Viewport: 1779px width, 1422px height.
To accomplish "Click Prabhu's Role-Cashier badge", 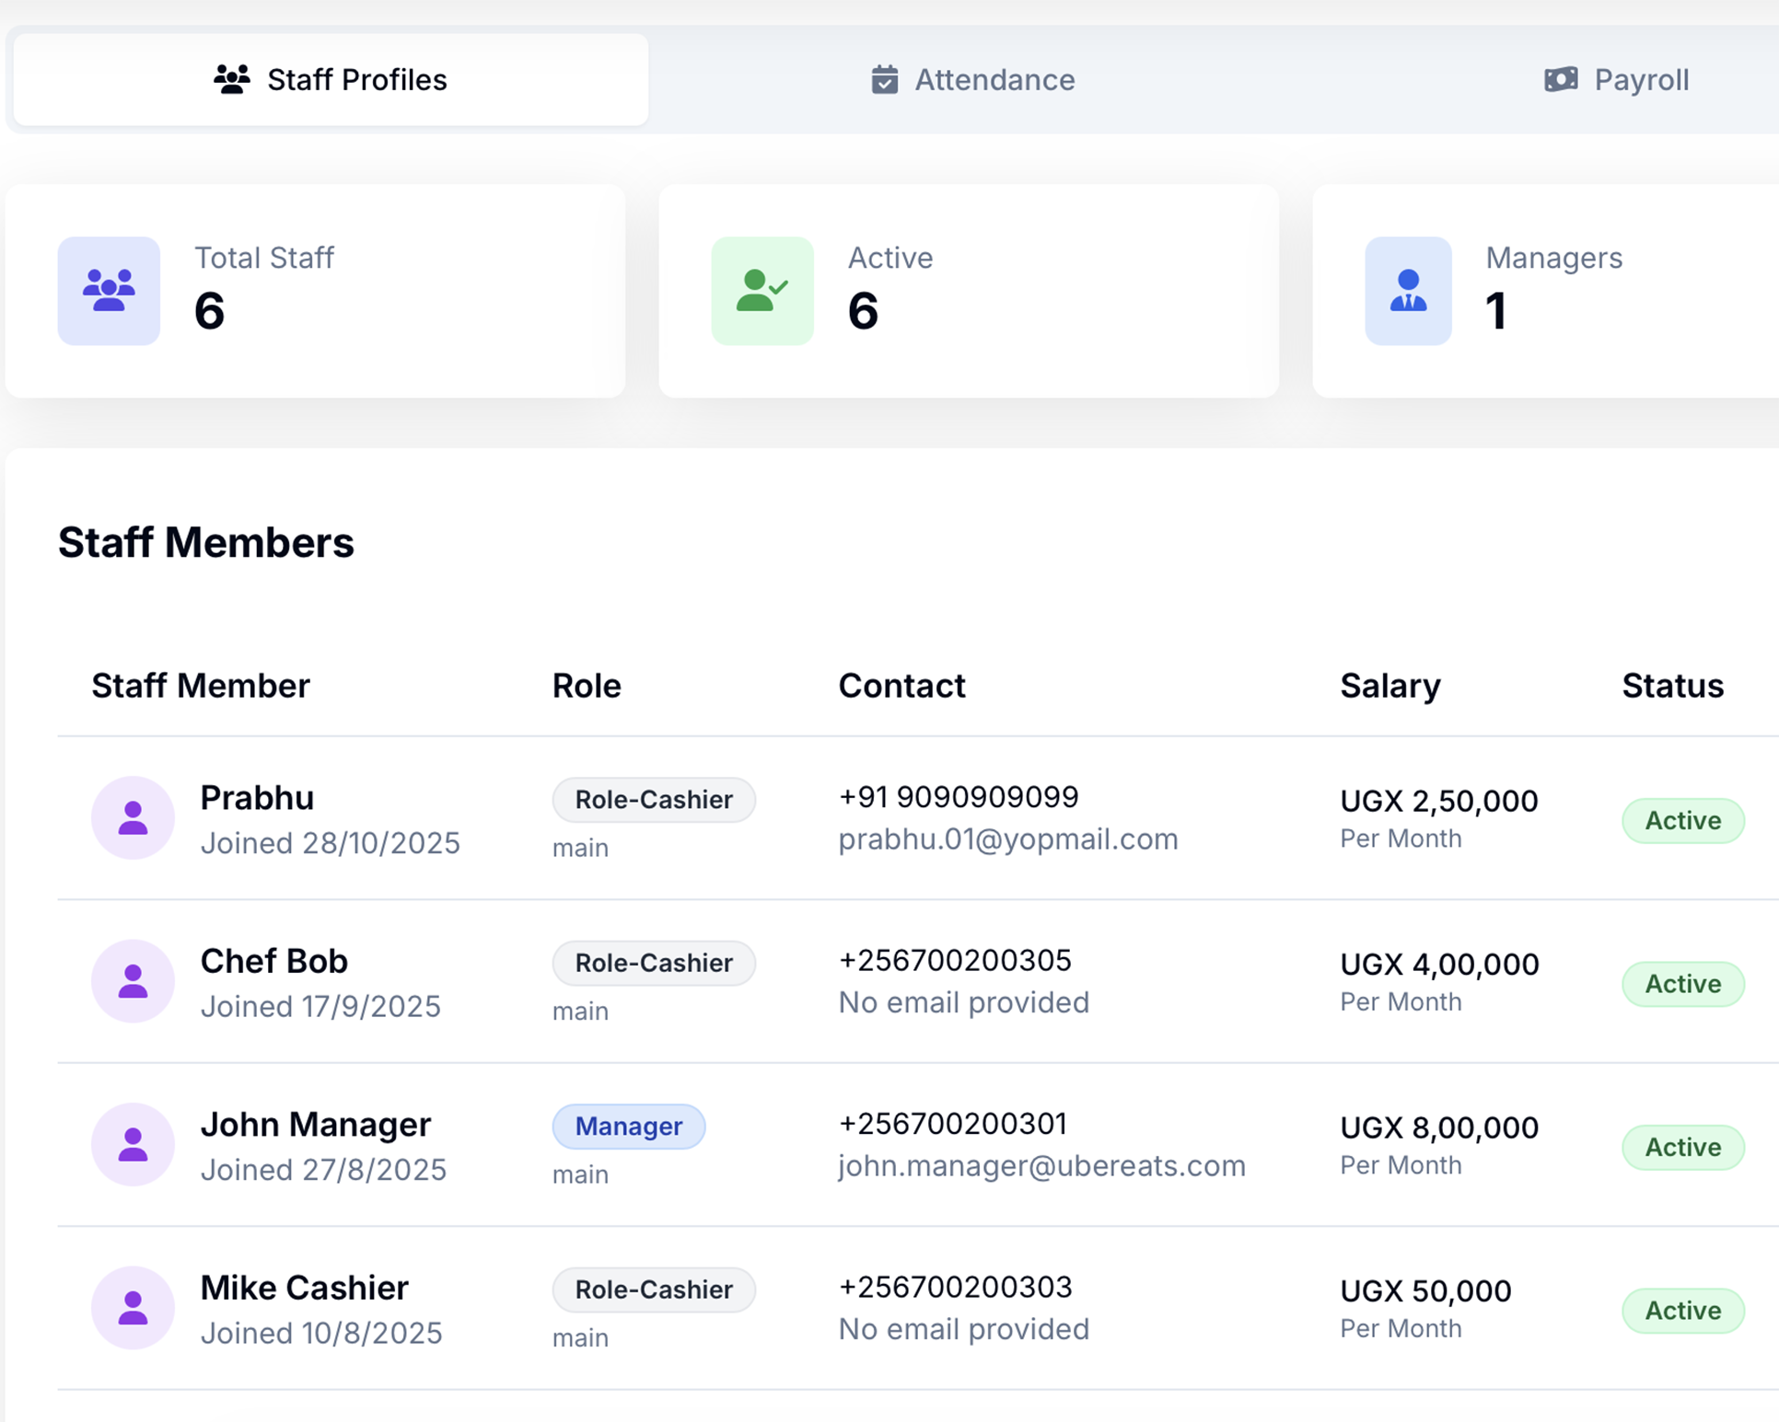I will point(654,800).
